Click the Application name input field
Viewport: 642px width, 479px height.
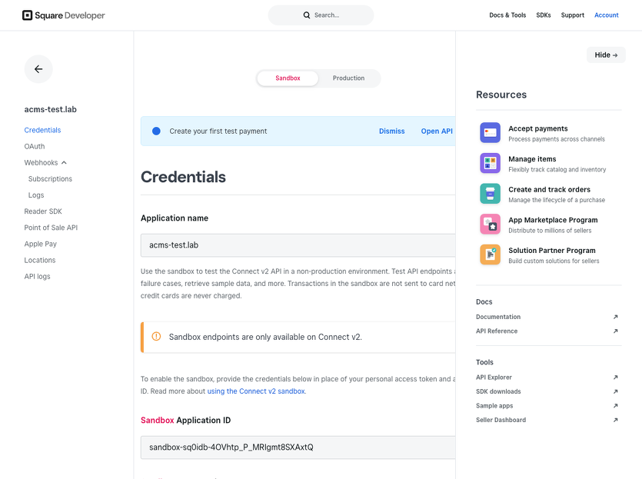298,245
